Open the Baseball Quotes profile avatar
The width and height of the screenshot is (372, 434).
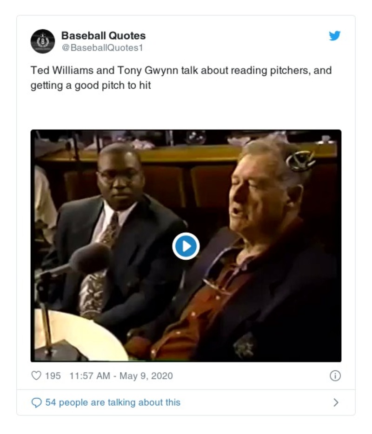(43, 41)
